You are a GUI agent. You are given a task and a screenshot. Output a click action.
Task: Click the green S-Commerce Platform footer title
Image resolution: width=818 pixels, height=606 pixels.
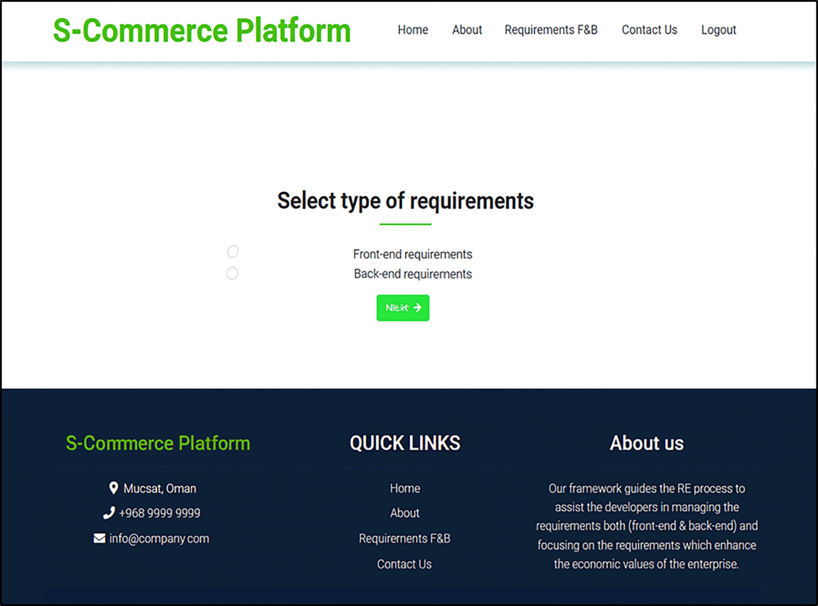coord(158,443)
